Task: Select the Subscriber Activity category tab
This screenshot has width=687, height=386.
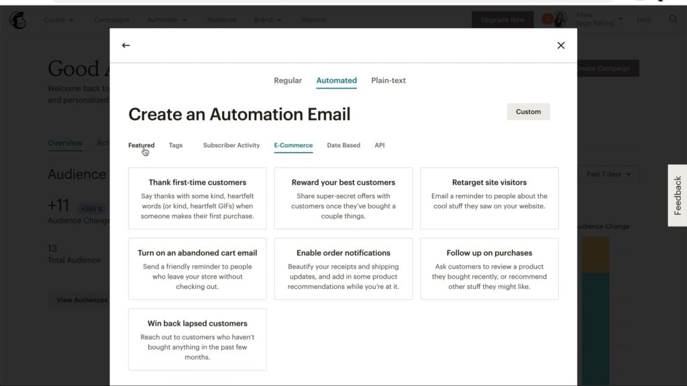Action: [x=231, y=145]
